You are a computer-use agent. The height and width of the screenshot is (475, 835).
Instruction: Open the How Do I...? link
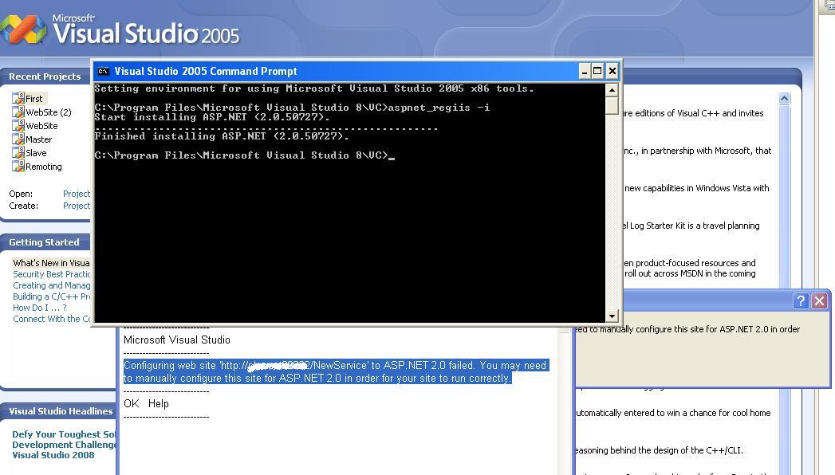click(40, 308)
